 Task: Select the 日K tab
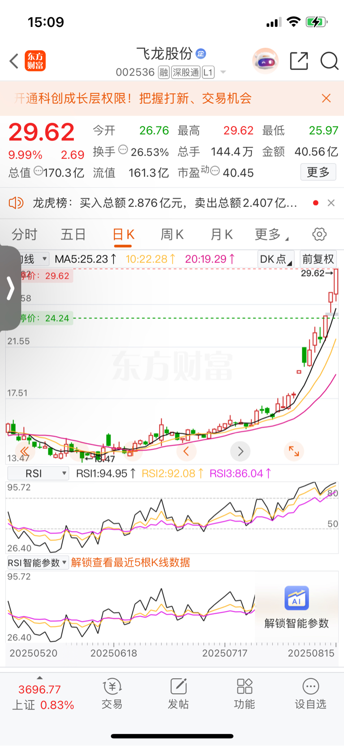tap(123, 235)
